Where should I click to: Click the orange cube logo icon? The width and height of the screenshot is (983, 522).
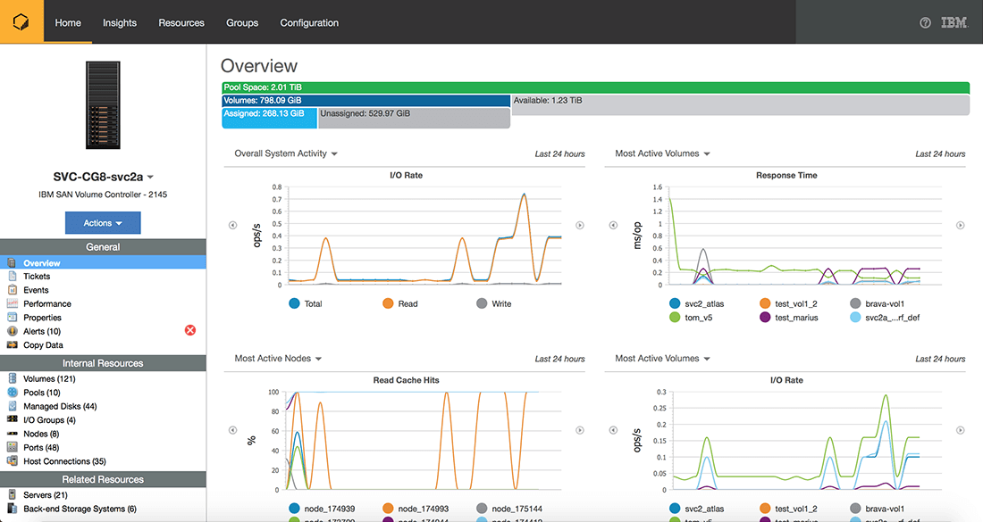point(21,22)
